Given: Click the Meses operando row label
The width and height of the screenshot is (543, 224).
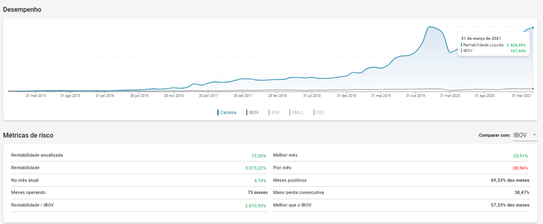Looking at the screenshot, I should pyautogui.click(x=28, y=192).
